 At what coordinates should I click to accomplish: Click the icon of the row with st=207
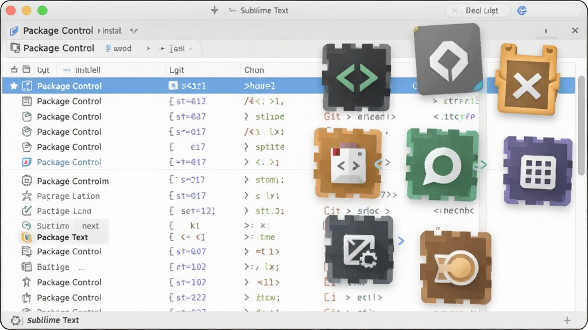pos(26,252)
